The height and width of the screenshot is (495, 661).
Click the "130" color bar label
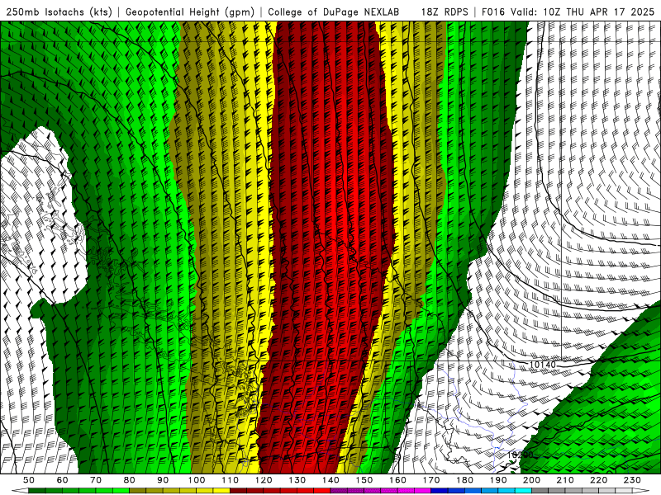click(x=297, y=480)
